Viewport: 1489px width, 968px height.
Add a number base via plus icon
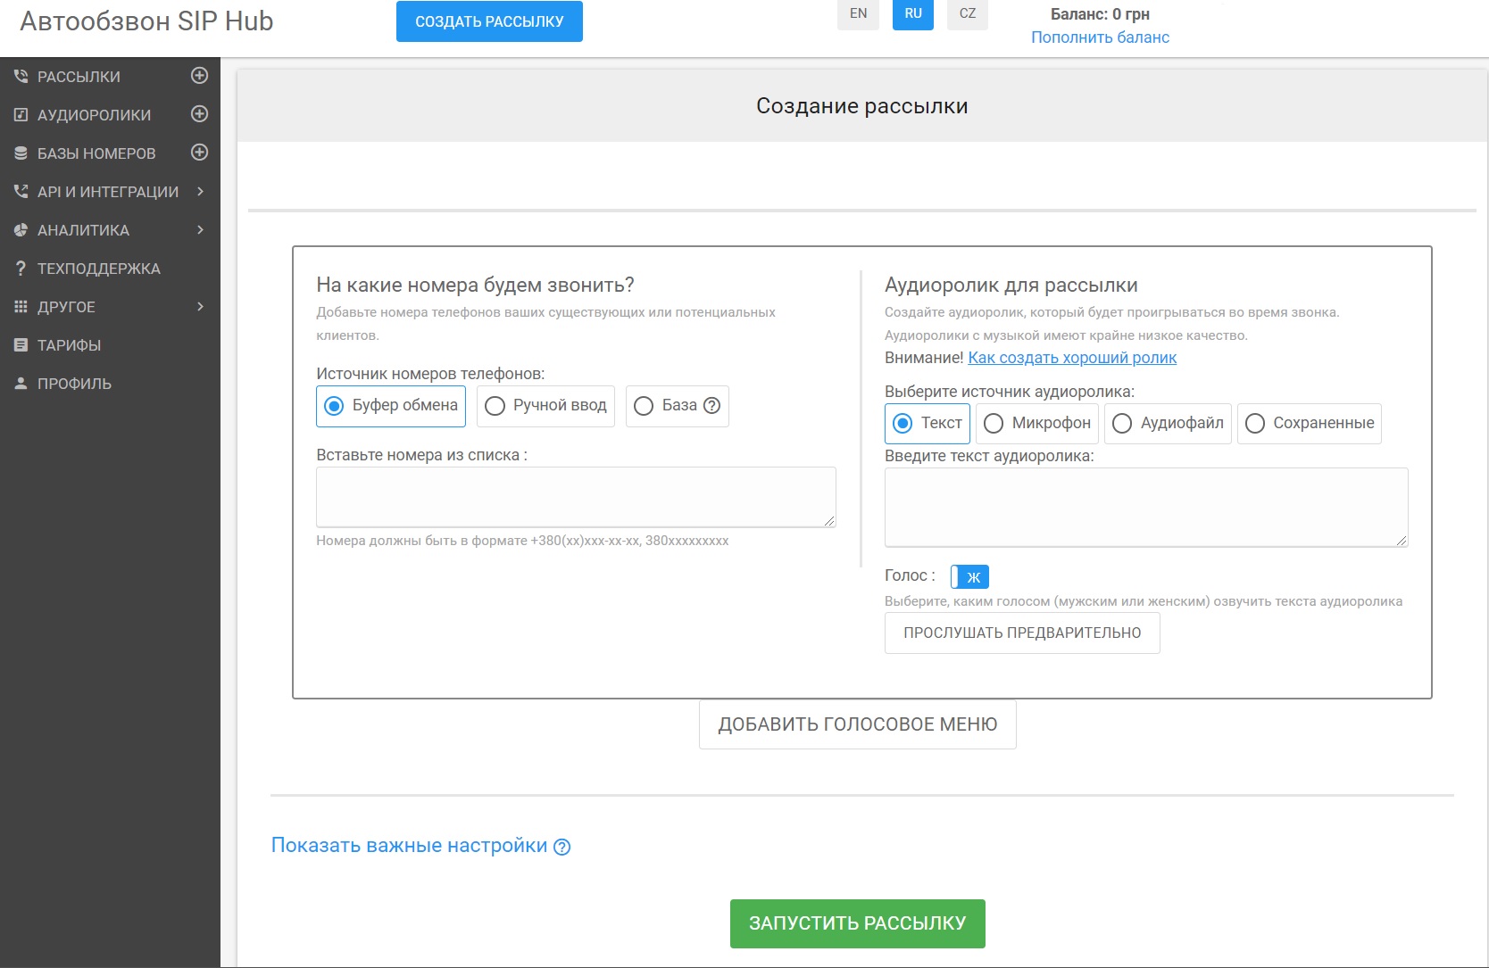pyautogui.click(x=200, y=153)
